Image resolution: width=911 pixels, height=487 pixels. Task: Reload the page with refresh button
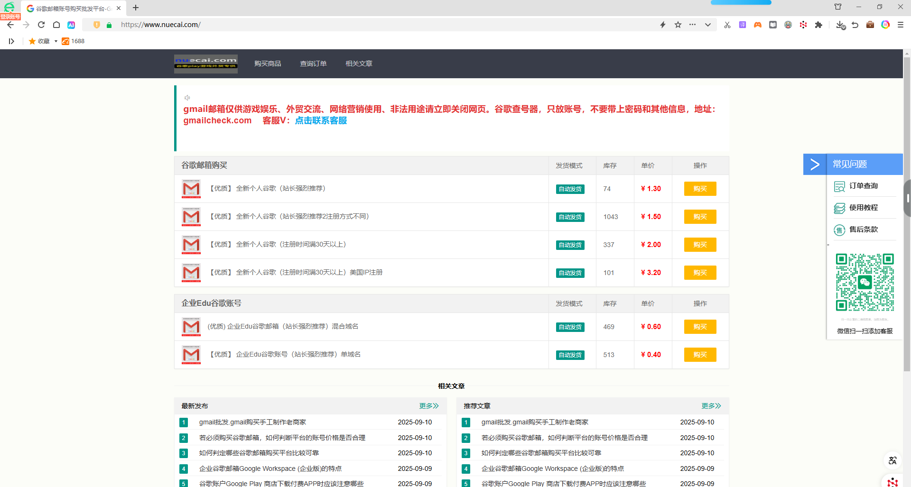pos(41,25)
